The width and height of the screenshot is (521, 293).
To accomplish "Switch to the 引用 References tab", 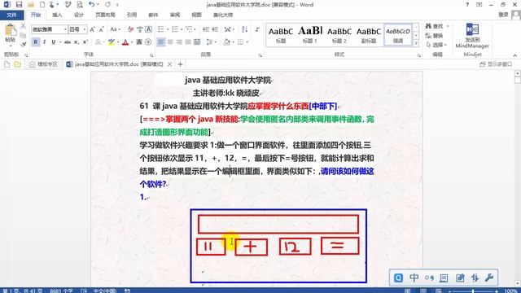I will click(132, 15).
